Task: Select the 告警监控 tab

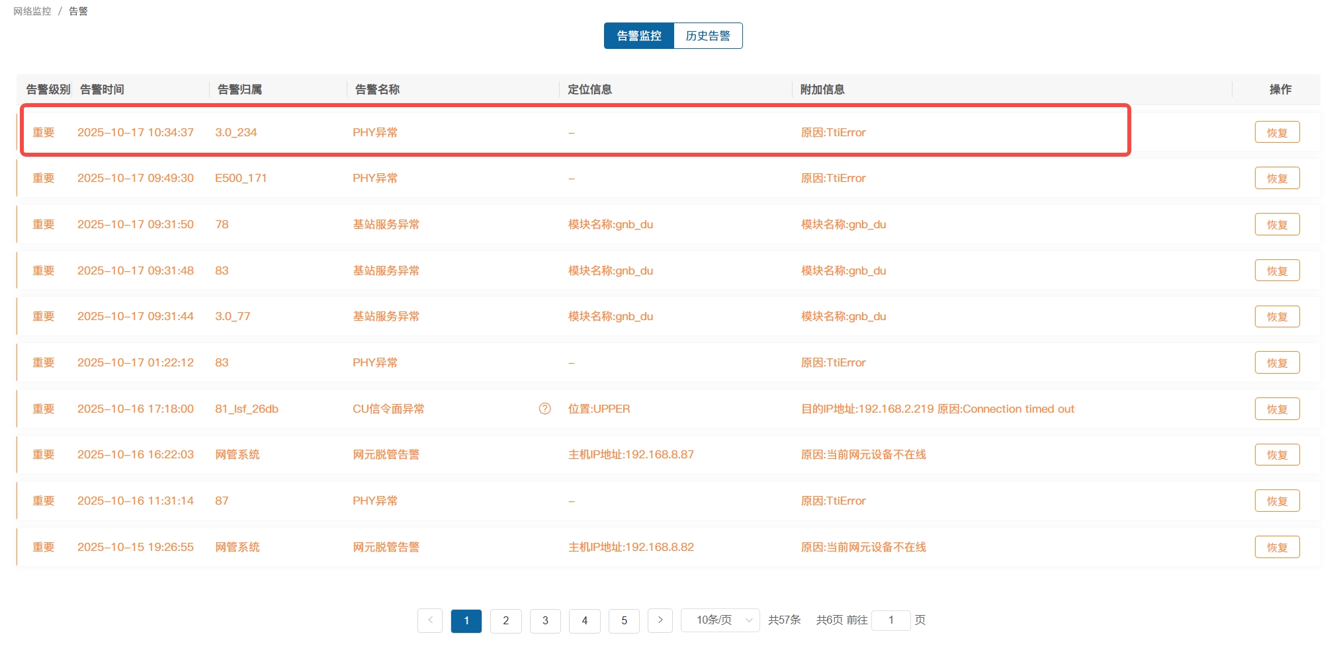Action: tap(638, 36)
